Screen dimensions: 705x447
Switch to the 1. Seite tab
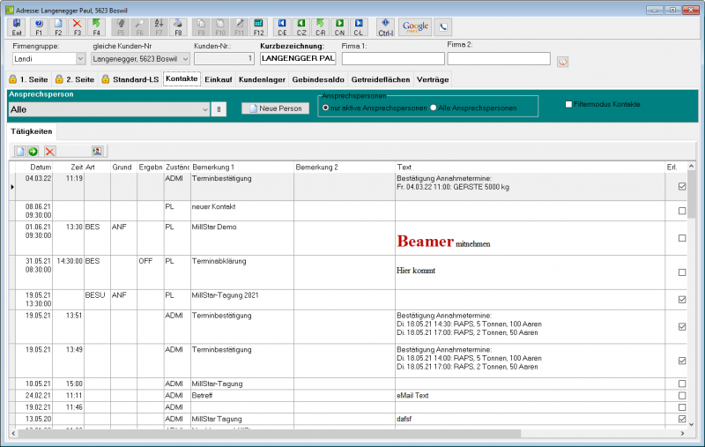(29, 79)
